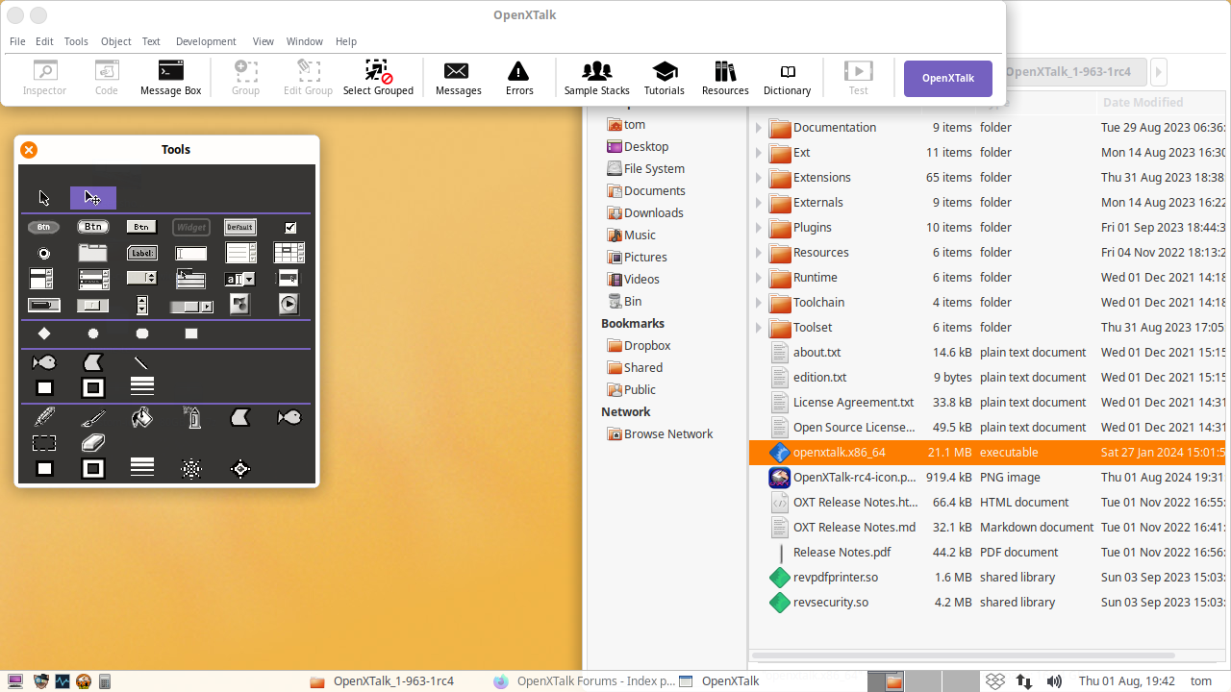Open the volume icon in system tray
This screenshot has width=1231, height=692.
1054,681
